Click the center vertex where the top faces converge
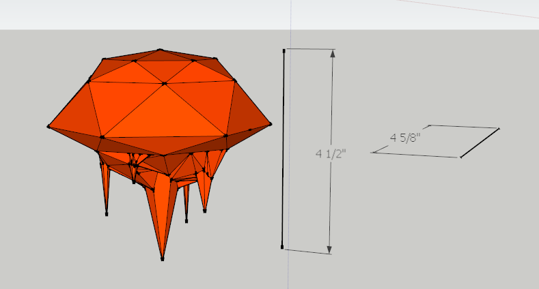This screenshot has width=539, height=289. coord(164,84)
